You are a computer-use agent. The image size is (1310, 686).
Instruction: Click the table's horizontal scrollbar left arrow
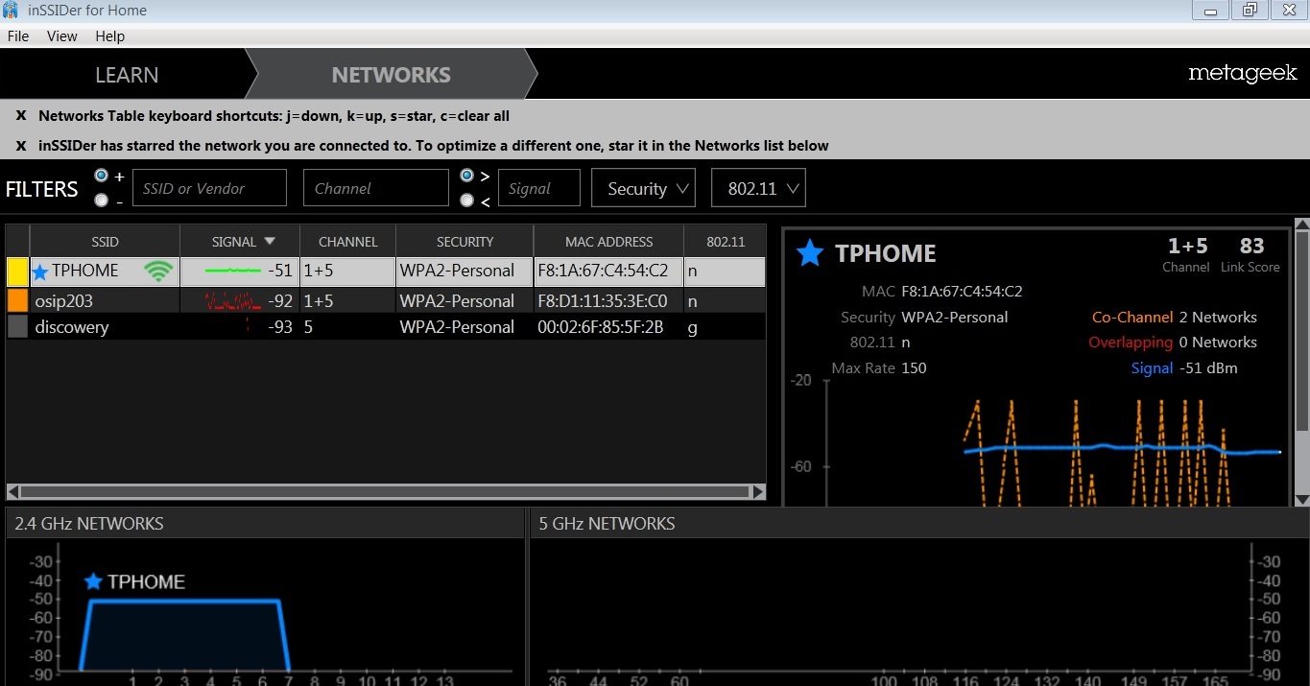tap(13, 491)
